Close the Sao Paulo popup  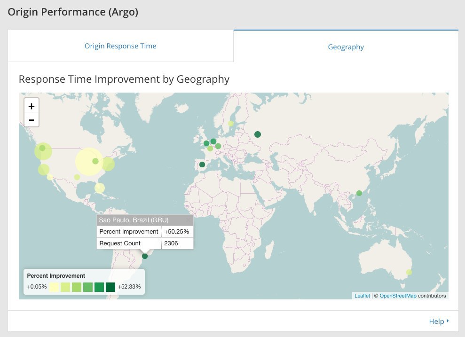(189, 220)
